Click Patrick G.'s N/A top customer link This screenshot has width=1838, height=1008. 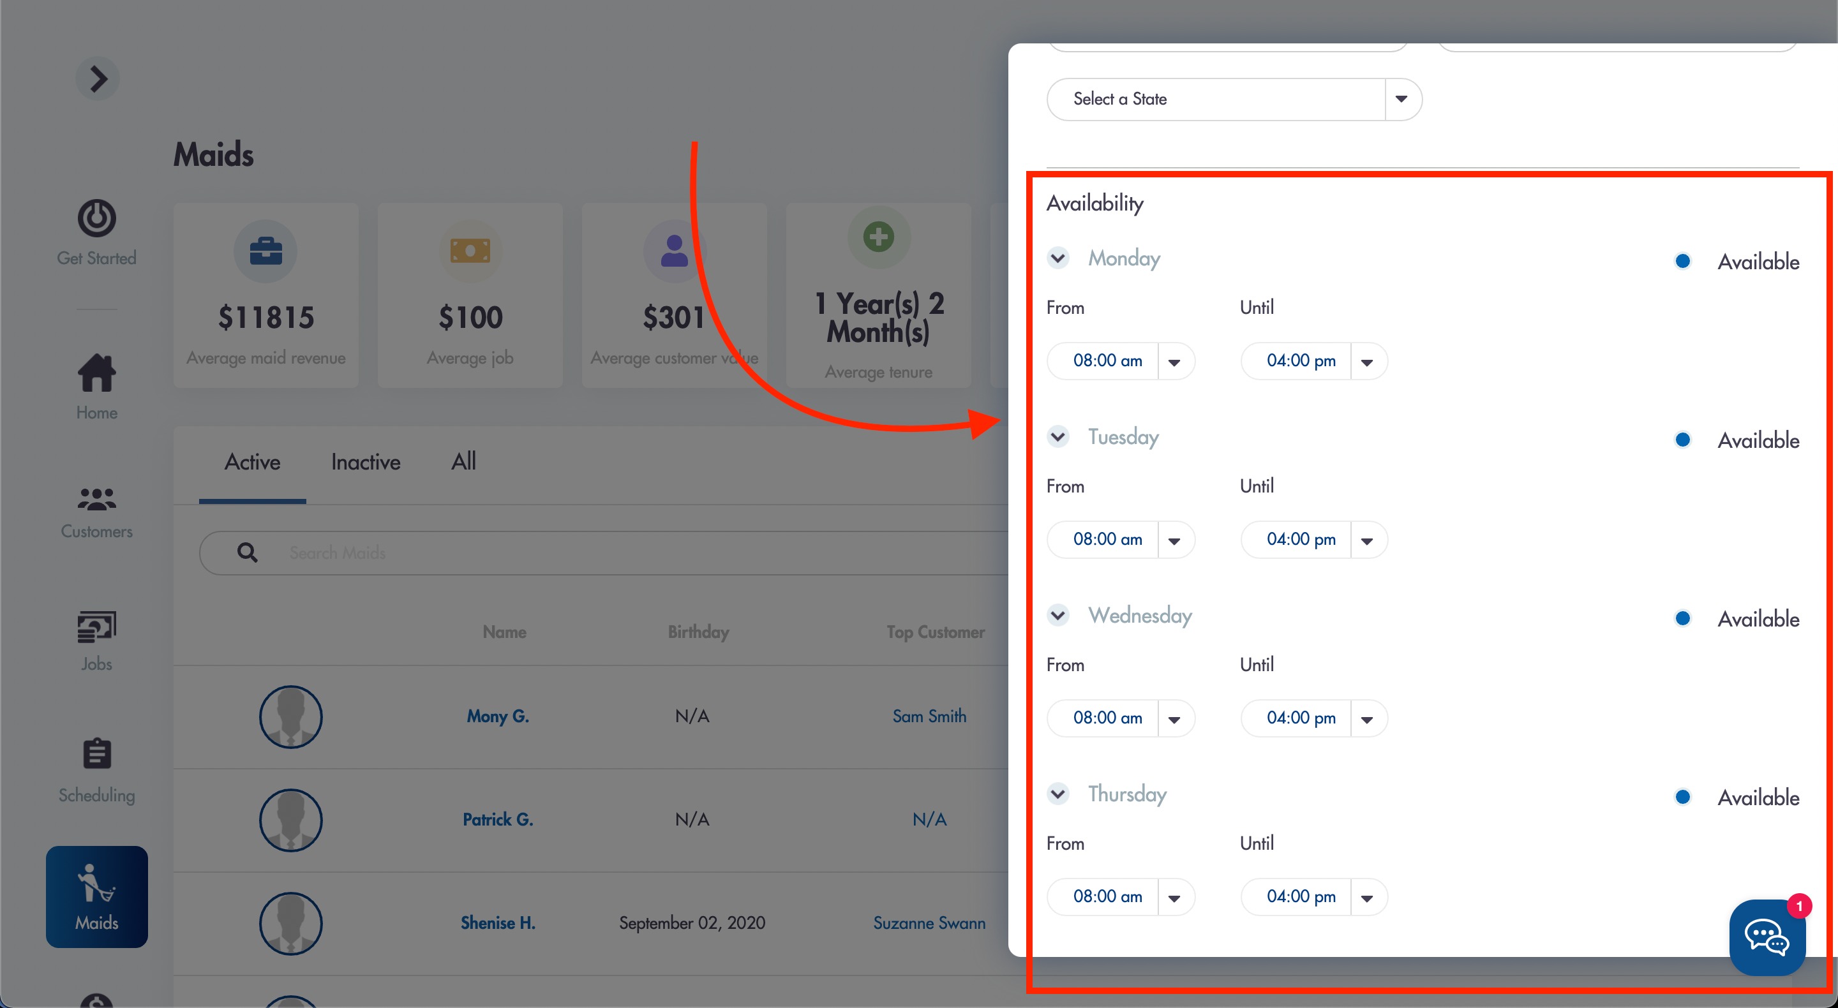point(930,820)
